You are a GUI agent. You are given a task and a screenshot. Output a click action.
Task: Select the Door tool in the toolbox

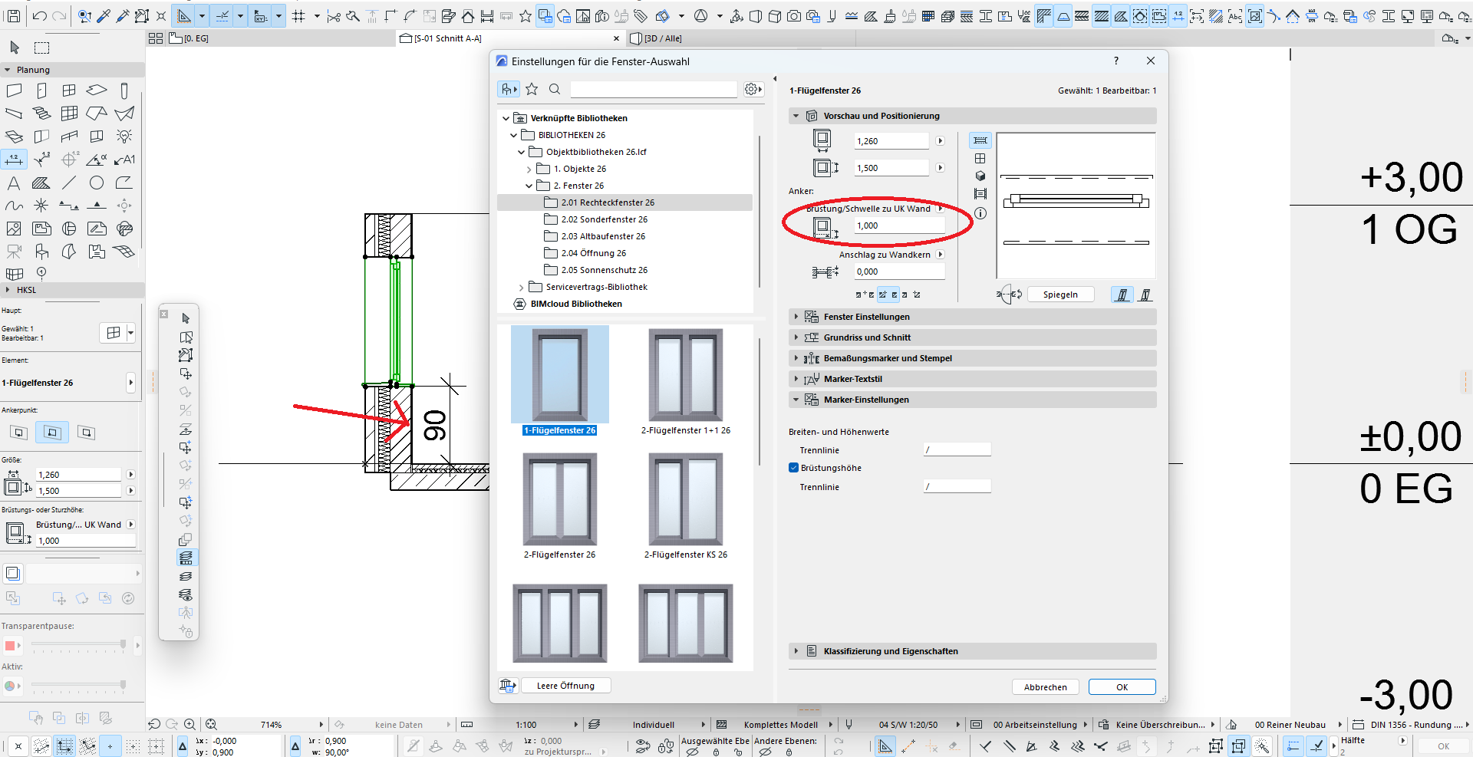[41, 91]
